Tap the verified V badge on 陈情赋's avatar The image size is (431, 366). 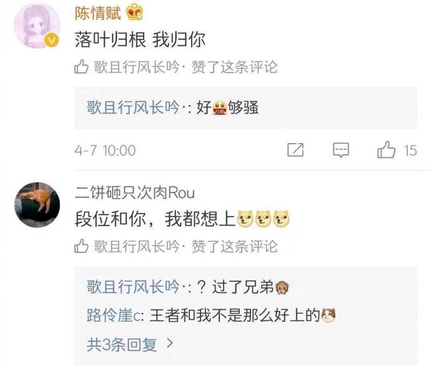point(52,40)
